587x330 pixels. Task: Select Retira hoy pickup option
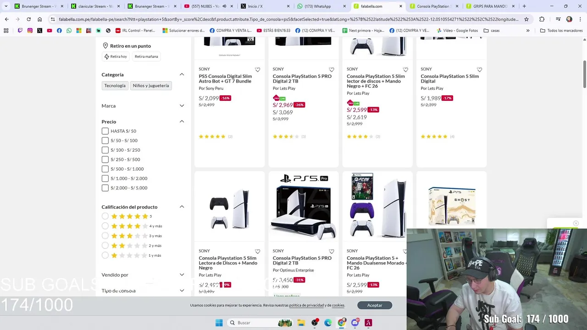pyautogui.click(x=116, y=56)
